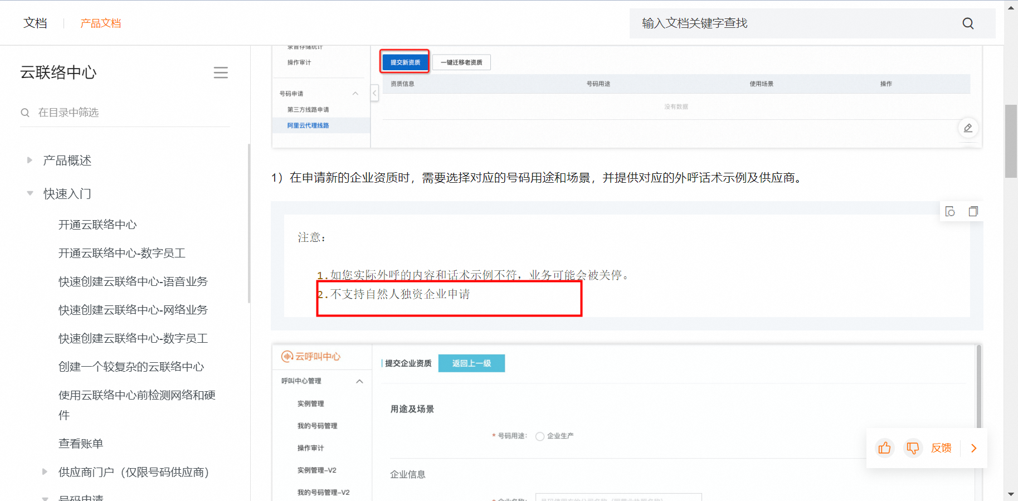Click 实例管理-V2 in the lower screenshot menu
Screen dimensions: 1018x501
click(x=316, y=470)
